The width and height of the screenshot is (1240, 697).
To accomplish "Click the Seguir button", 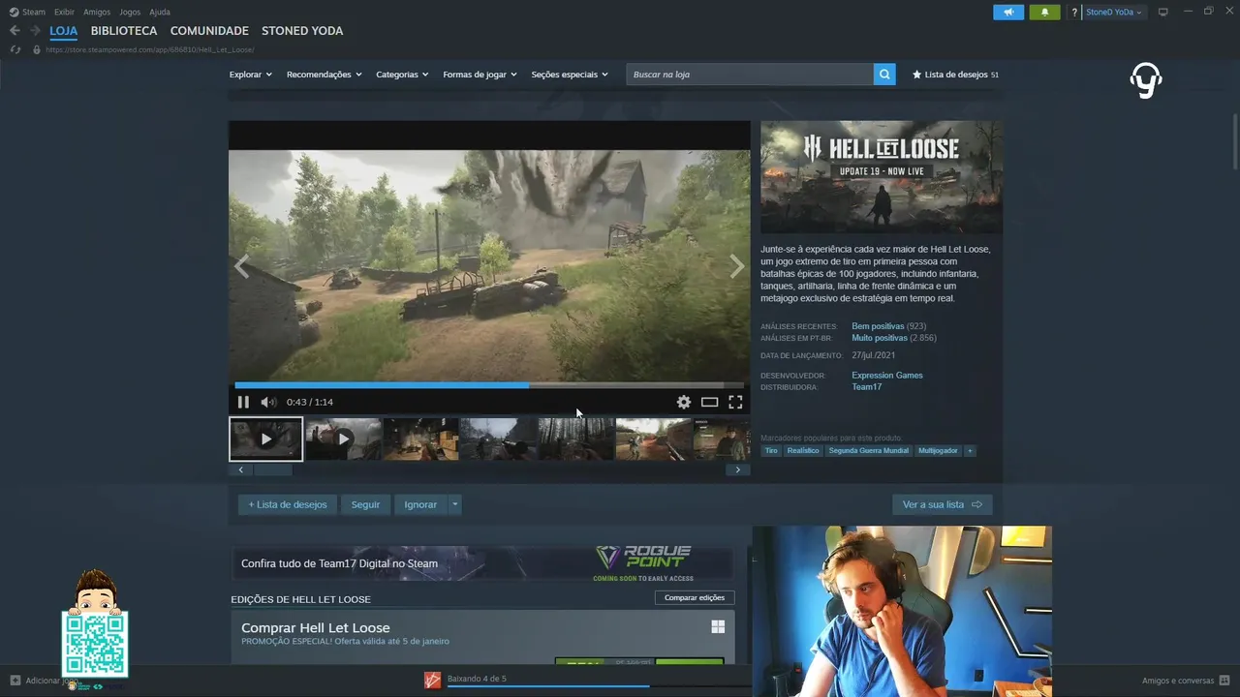I will click(x=365, y=504).
